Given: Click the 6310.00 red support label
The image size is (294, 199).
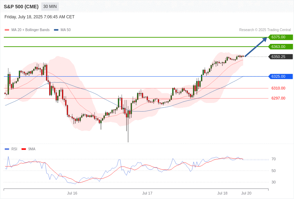Looking at the screenshot, I should (278, 88).
